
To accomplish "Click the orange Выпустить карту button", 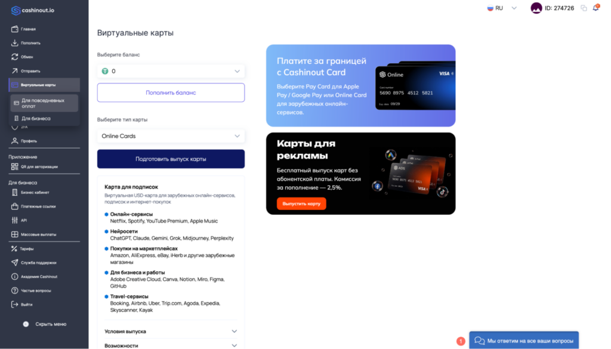I will point(301,203).
